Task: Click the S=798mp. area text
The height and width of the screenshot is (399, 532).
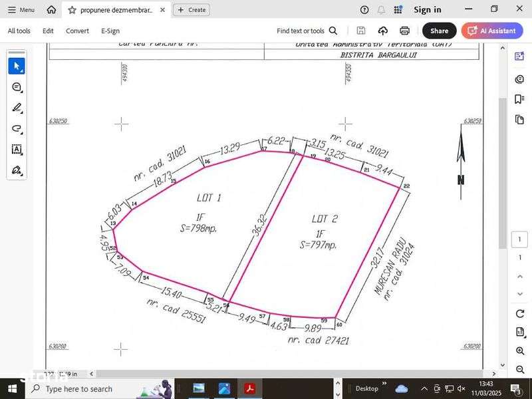Action: (198, 228)
